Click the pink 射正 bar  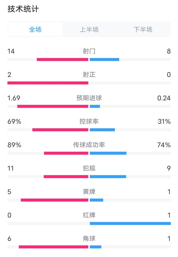[x=48, y=83]
